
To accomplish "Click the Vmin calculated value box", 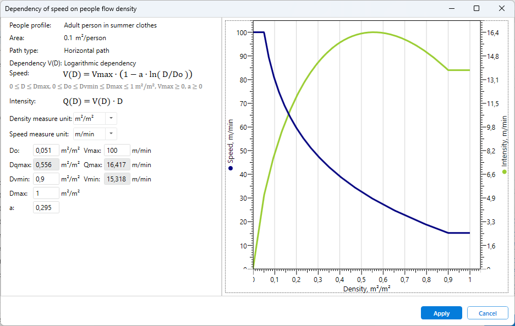I will tap(117, 179).
